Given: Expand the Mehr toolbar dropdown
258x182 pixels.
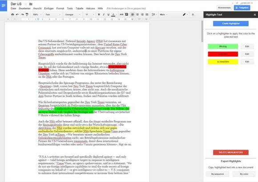Looking at the screenshot, I should (164, 15).
